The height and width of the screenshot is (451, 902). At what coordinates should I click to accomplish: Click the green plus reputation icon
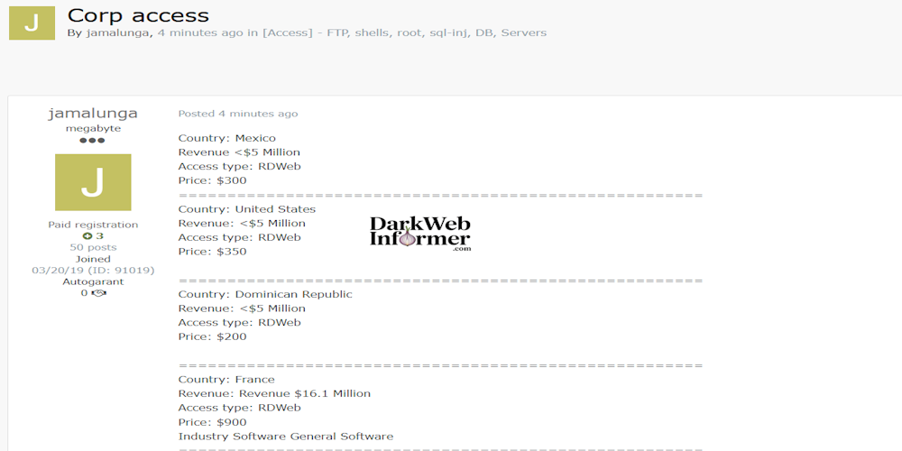coord(87,236)
